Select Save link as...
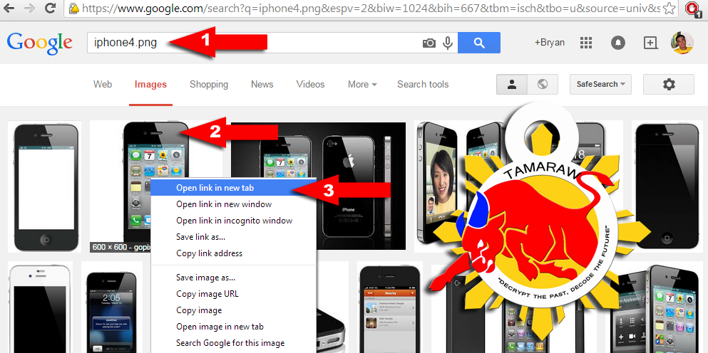 point(233,237)
